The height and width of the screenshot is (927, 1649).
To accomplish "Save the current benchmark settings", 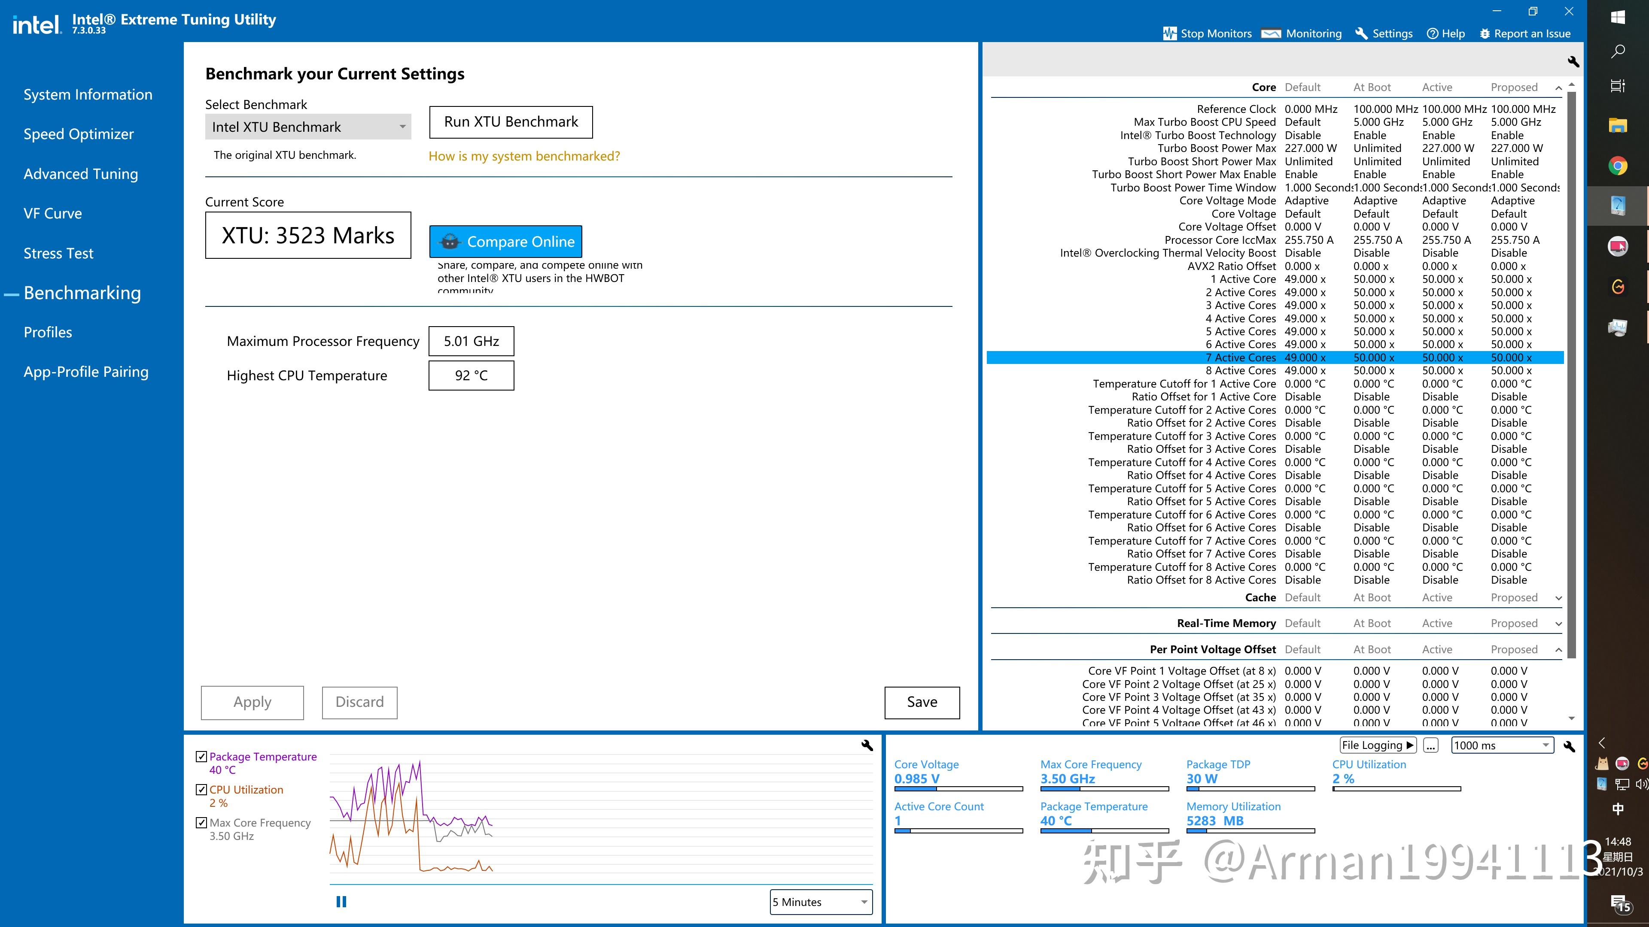I will 922,703.
